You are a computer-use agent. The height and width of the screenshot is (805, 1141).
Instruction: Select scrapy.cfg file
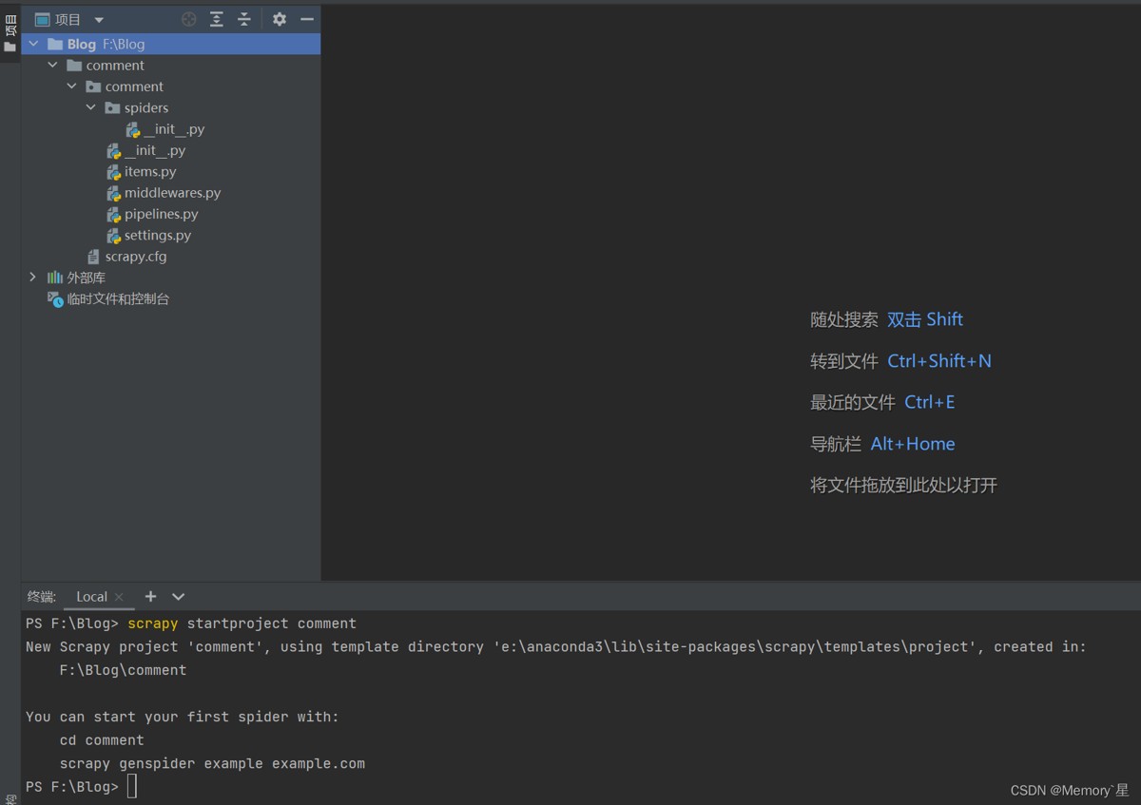click(136, 257)
